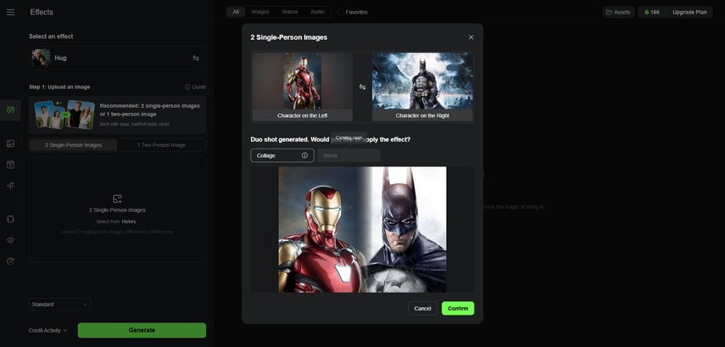The image size is (725, 347).
Task: Click Confirm in the dialog
Action: (458, 309)
